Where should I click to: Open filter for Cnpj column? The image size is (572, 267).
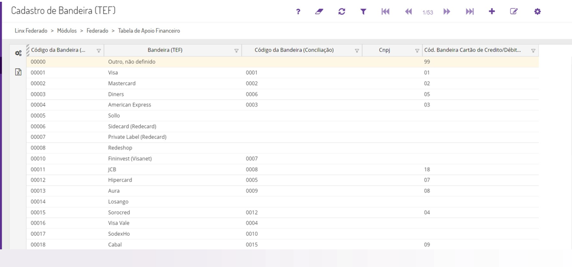417,51
